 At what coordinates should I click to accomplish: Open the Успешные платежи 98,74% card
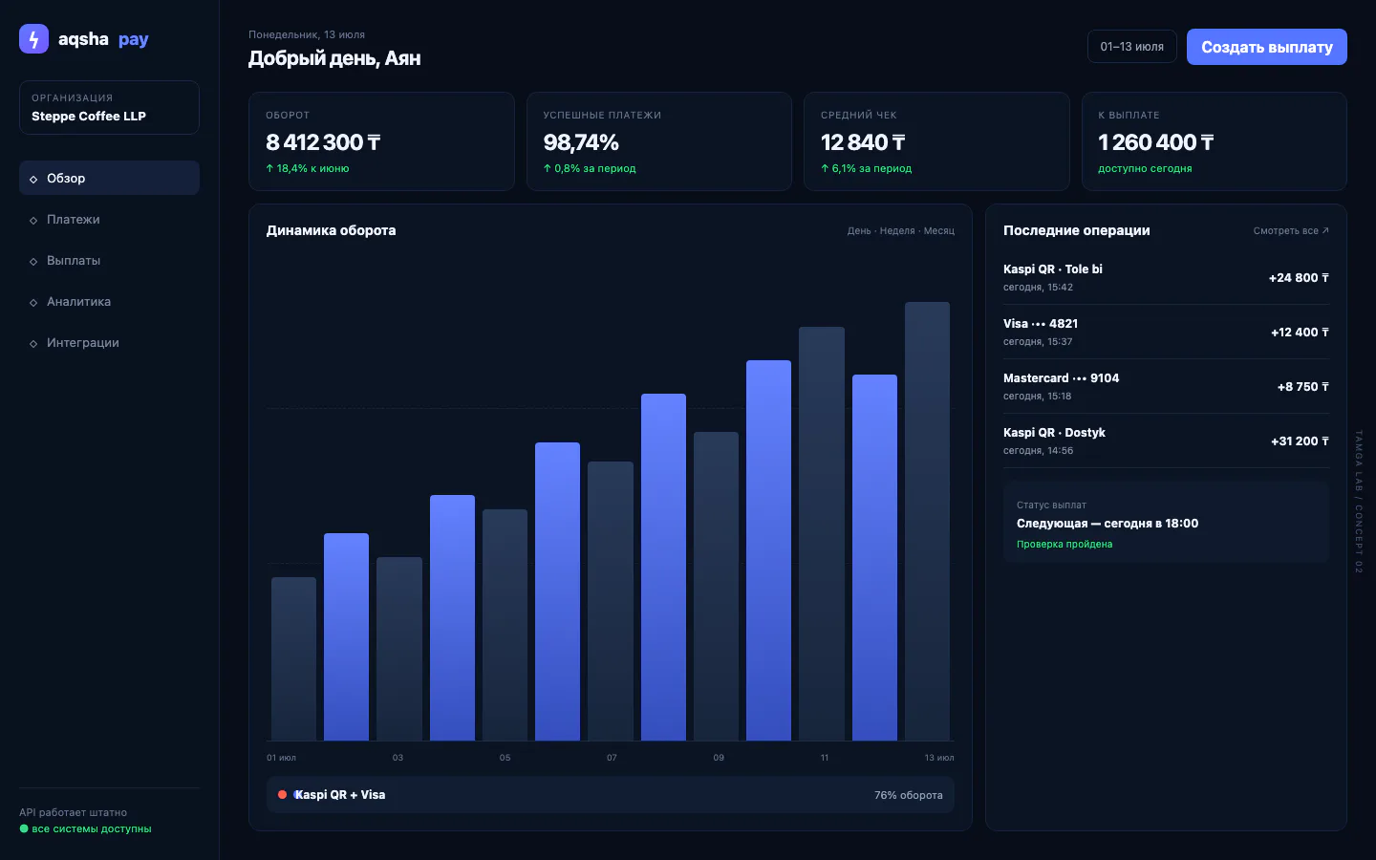[659, 141]
